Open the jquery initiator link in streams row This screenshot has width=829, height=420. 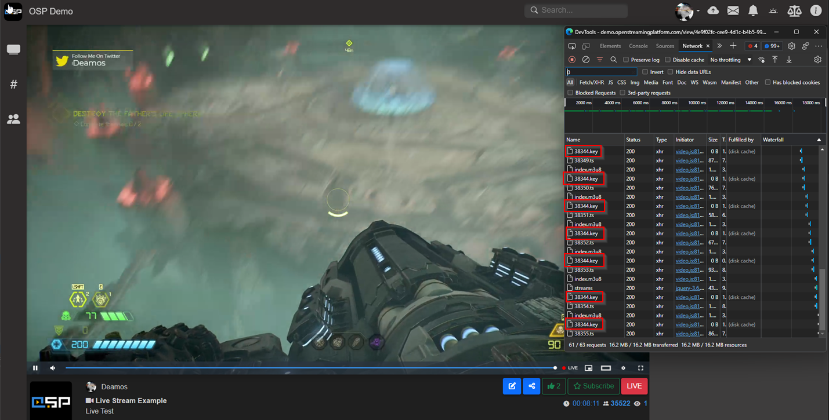(x=690, y=288)
